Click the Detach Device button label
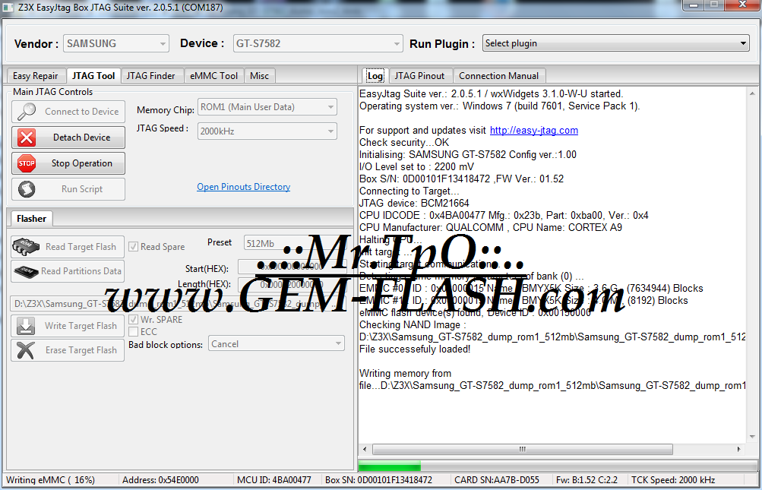The height and width of the screenshot is (490, 762). (x=81, y=137)
